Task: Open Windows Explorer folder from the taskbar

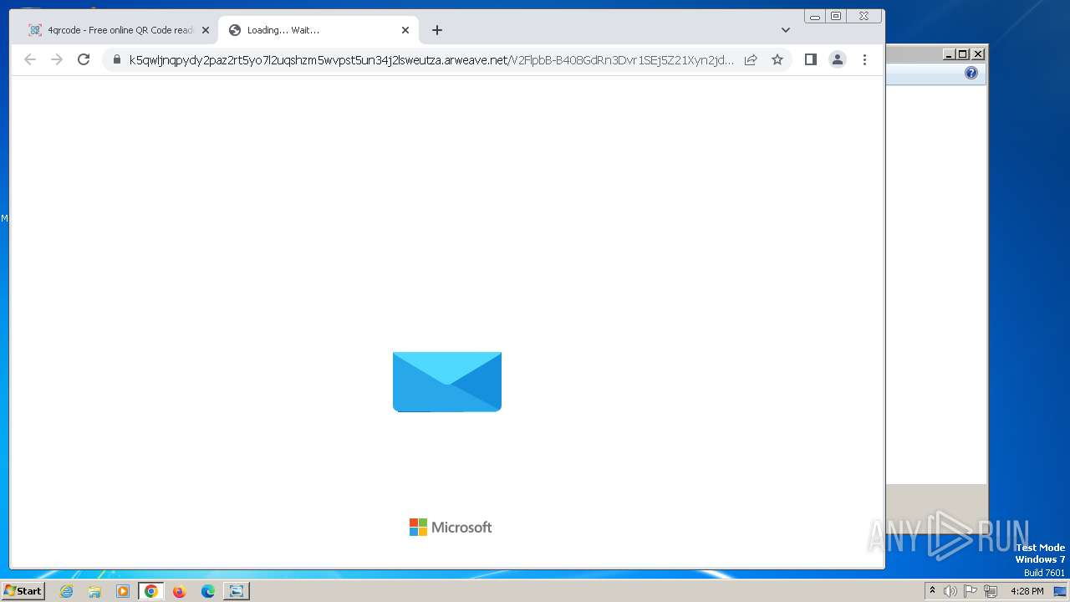Action: click(x=94, y=591)
